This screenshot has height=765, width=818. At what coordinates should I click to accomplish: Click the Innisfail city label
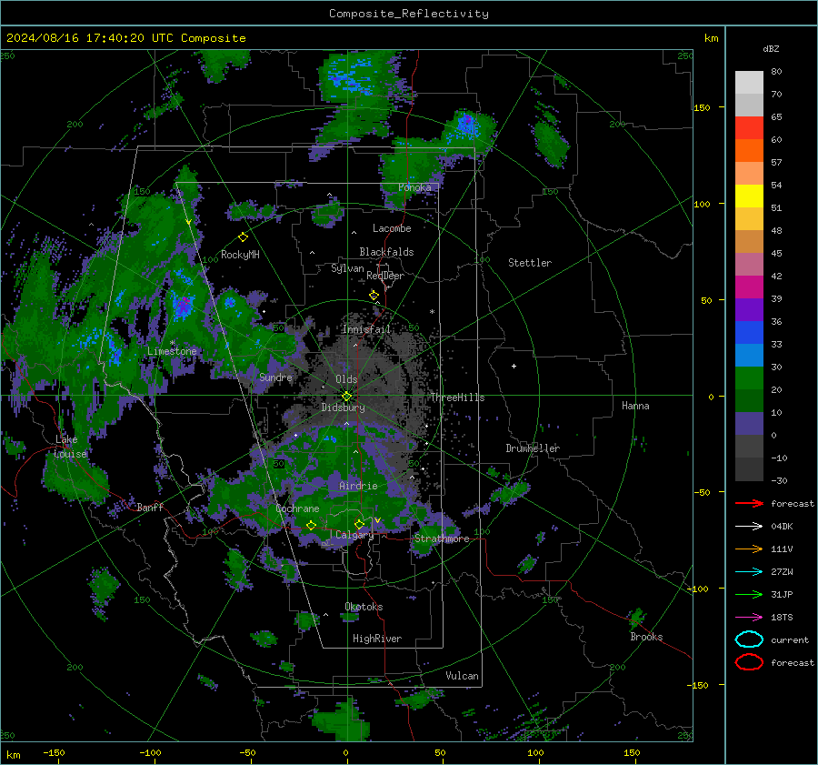tap(366, 329)
